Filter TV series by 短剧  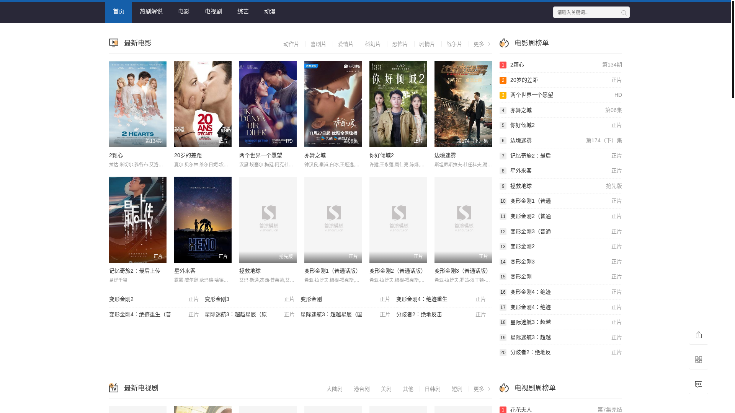[457, 389]
